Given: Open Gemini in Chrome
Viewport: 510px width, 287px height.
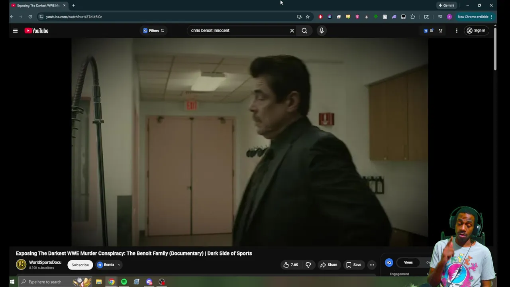Looking at the screenshot, I should click(446, 5).
